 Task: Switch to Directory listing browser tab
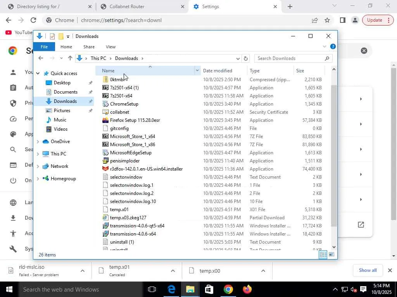click(50, 7)
